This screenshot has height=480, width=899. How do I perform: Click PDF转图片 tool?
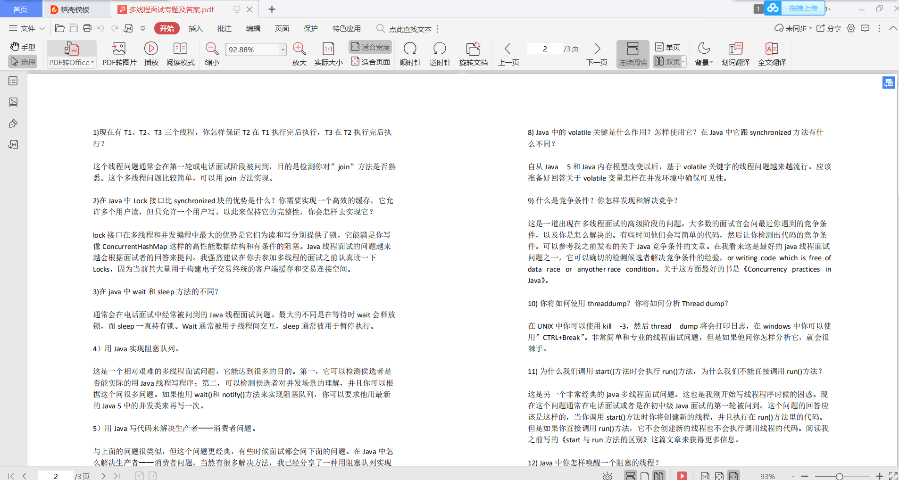coord(119,54)
